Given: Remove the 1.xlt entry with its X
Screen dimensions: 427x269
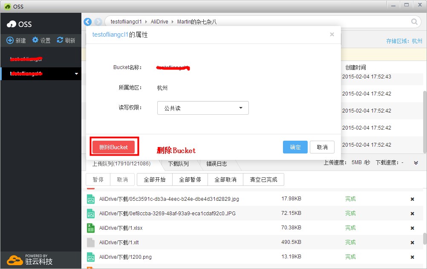Looking at the screenshot, I should pos(412,242).
